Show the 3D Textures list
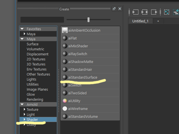179x134 pixels. (36, 64)
